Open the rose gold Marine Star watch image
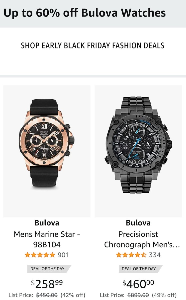This screenshot has height=300, width=186. click(x=47, y=151)
